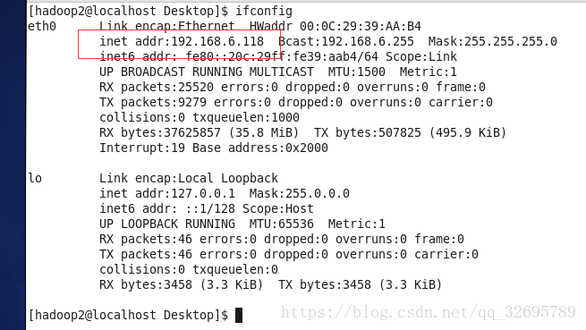The image size is (586, 330).
Task: Click the blog.csdn.net watermark link
Action: [429, 312]
